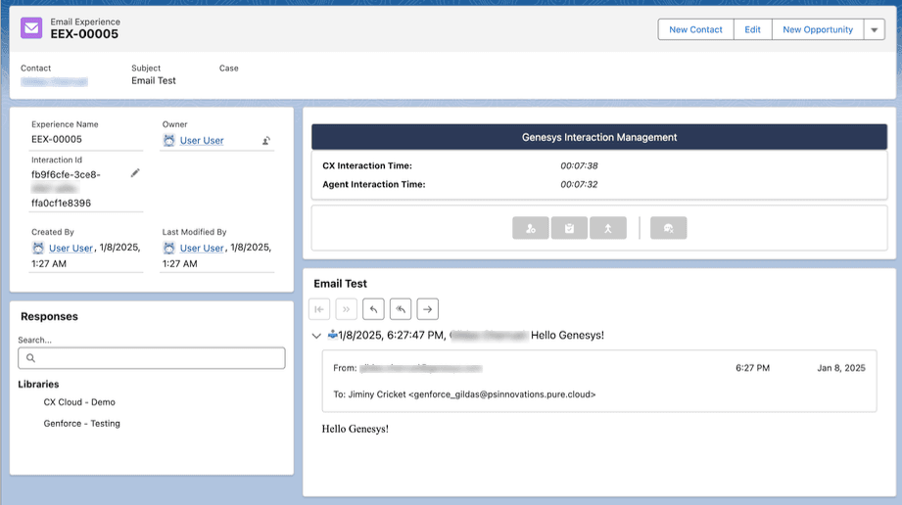Open the Last Modified By User User link
Image resolution: width=902 pixels, height=505 pixels.
pyautogui.click(x=202, y=248)
